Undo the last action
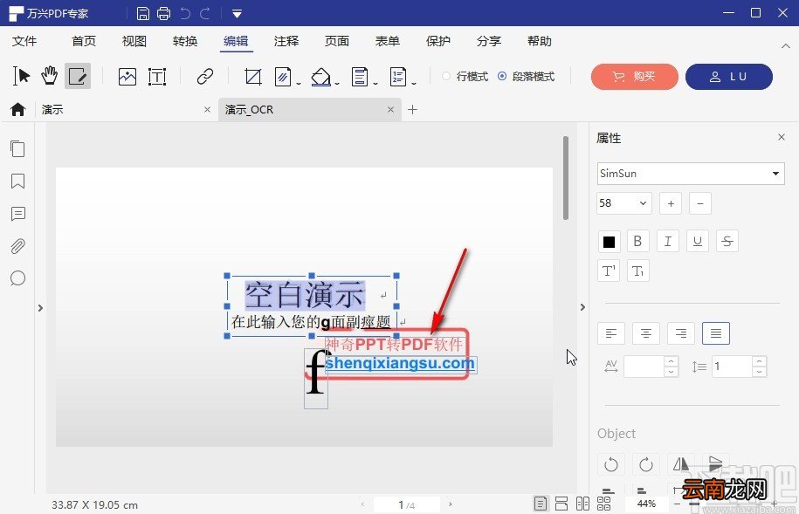 [x=185, y=13]
